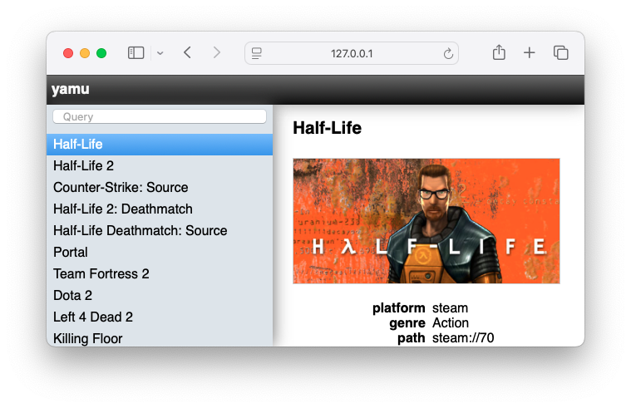The width and height of the screenshot is (631, 408).
Task: Minimize the window with yellow button
Action: coord(85,53)
